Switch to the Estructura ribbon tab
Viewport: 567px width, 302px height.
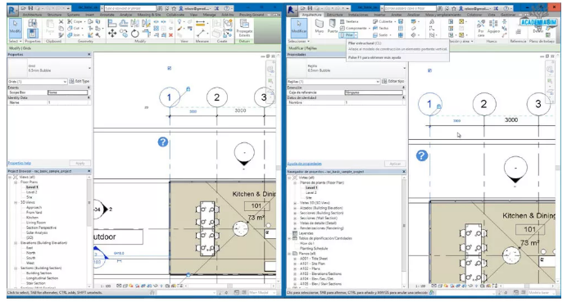(x=335, y=15)
